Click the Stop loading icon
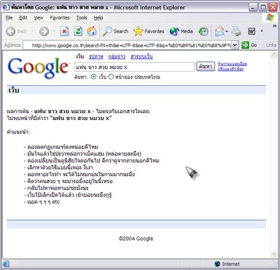 (x=64, y=31)
